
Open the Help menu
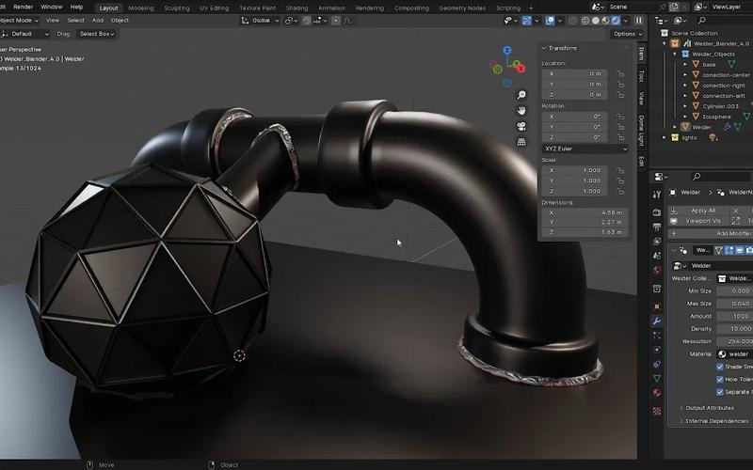(x=77, y=8)
